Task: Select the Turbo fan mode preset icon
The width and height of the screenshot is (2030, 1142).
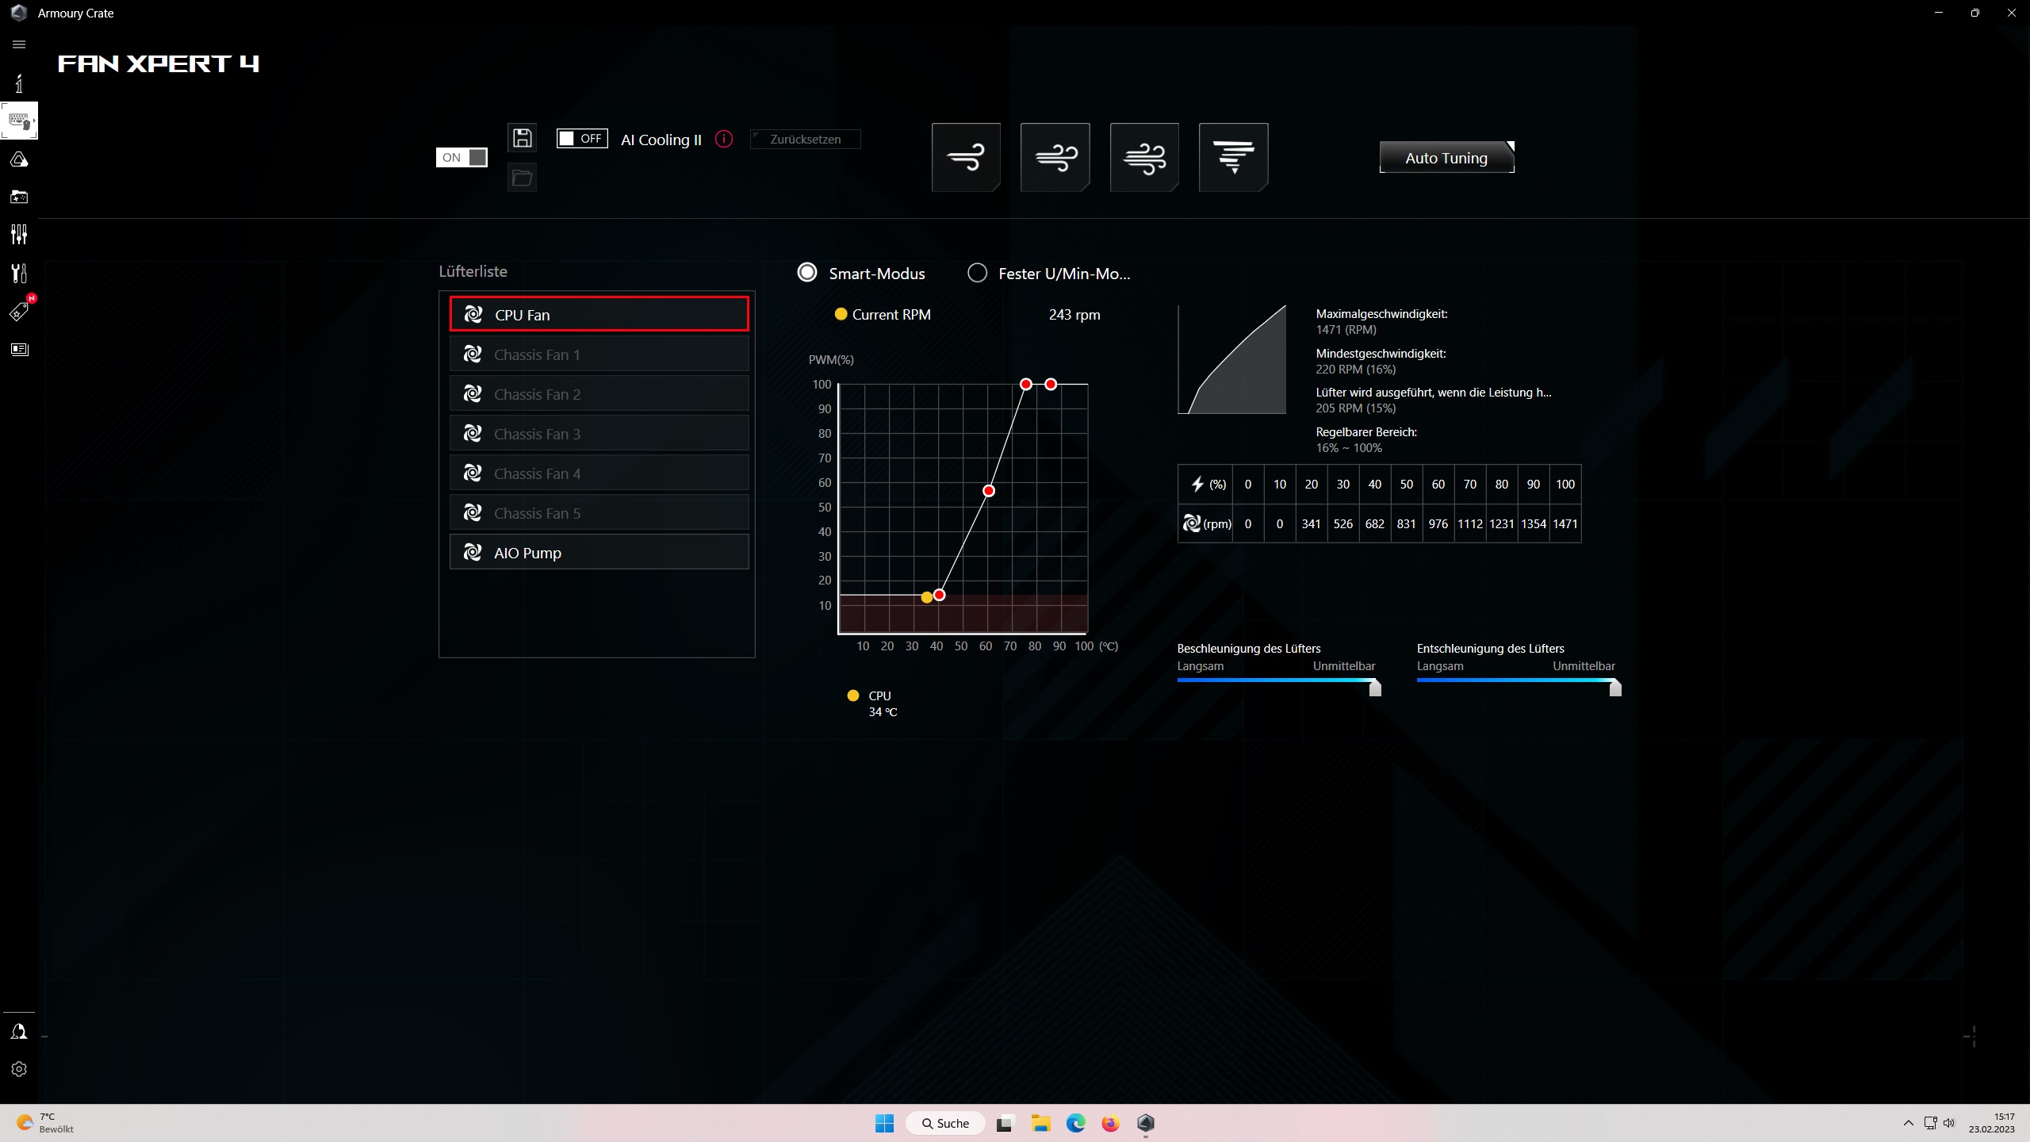Action: [x=1144, y=157]
